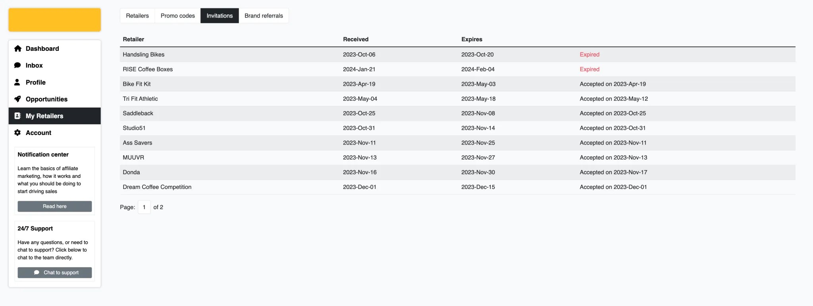Click the 24/7 Support heading
This screenshot has width=813, height=306.
pos(35,229)
